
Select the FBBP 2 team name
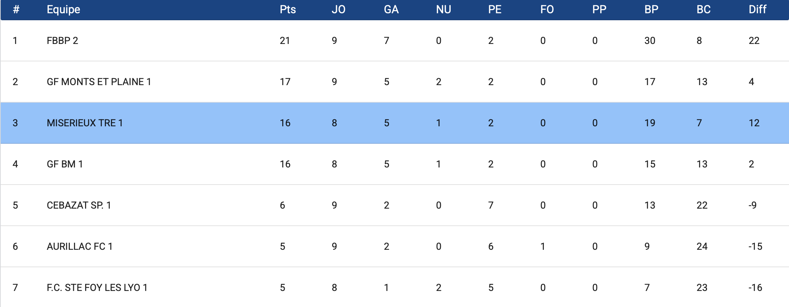pyautogui.click(x=62, y=41)
